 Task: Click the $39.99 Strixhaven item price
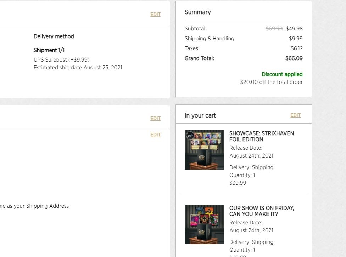click(238, 183)
